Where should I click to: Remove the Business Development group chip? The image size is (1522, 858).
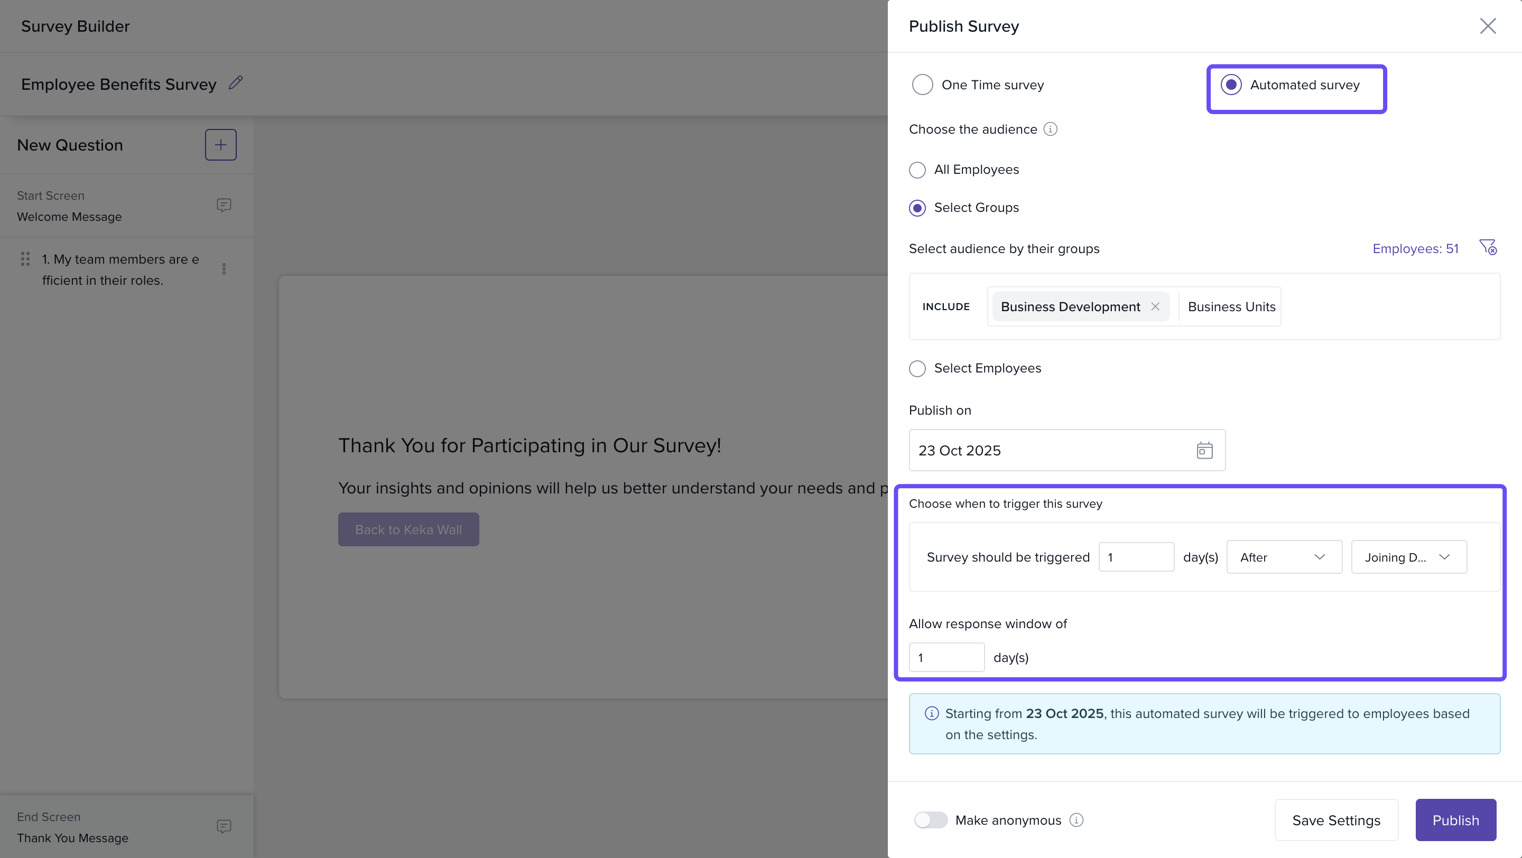[1155, 306]
